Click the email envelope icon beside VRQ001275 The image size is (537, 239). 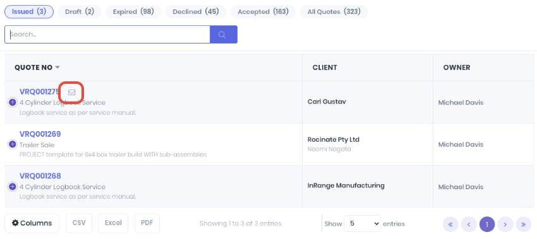(71, 92)
